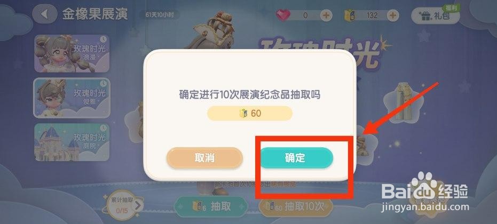Tap the 61天10小时 remaining time label
Viewport: 497px width, 224px height.
point(160,14)
